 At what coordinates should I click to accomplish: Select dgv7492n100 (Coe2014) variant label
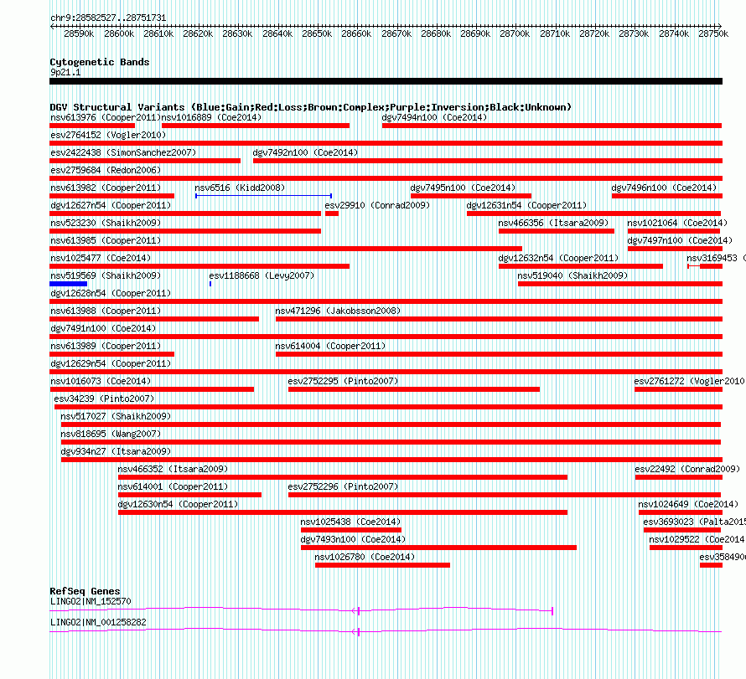point(305,152)
